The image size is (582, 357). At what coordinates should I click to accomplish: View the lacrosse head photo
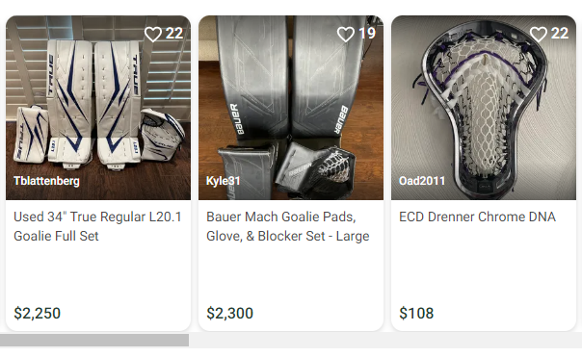pyautogui.click(x=484, y=108)
